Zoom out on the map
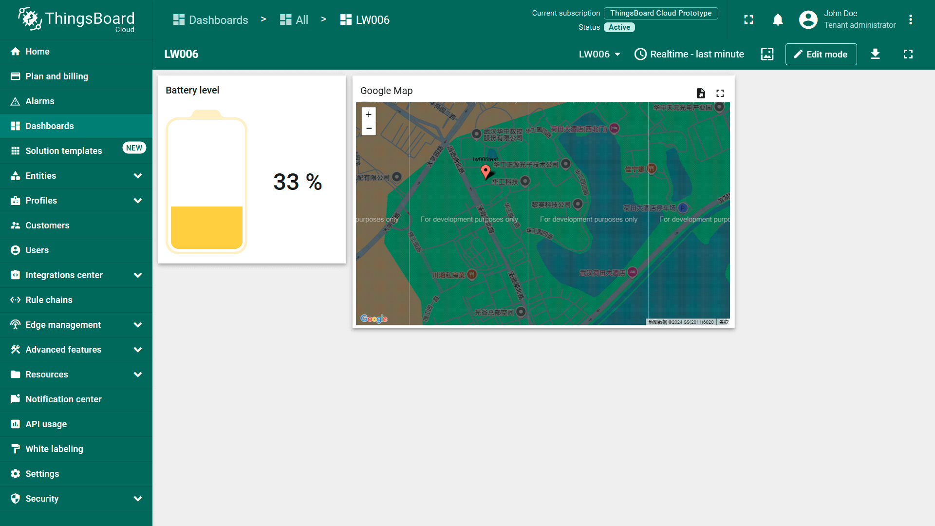 (369, 129)
